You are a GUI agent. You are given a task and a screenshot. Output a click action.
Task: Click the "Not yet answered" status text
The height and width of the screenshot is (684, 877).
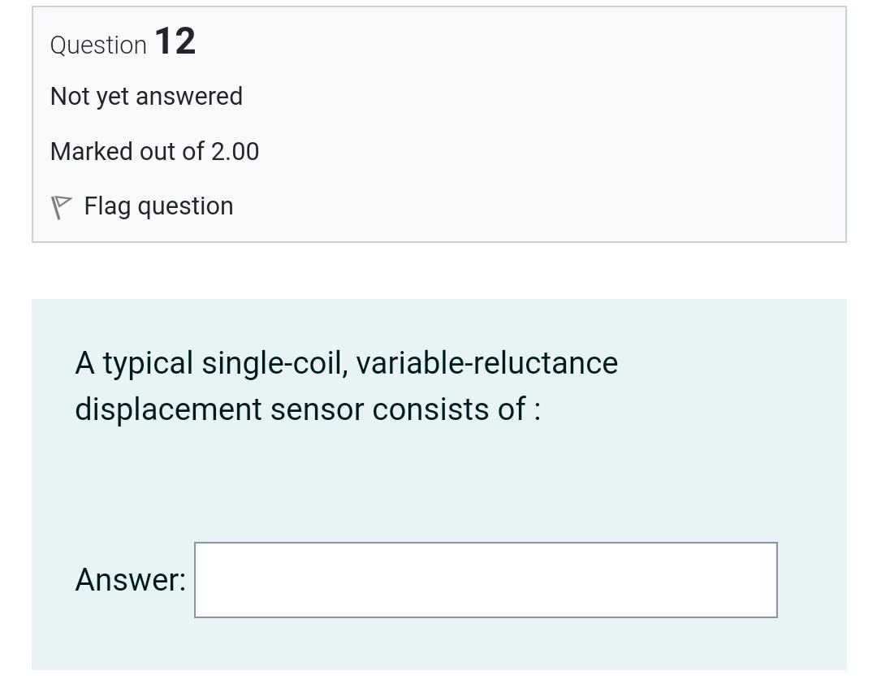146,97
